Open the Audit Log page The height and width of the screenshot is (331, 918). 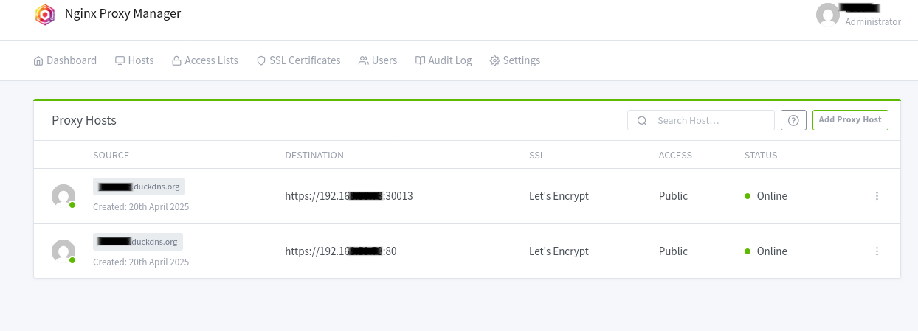click(x=443, y=60)
